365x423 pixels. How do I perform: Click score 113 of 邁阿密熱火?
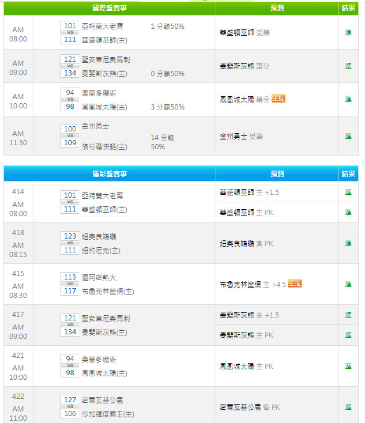70,277
